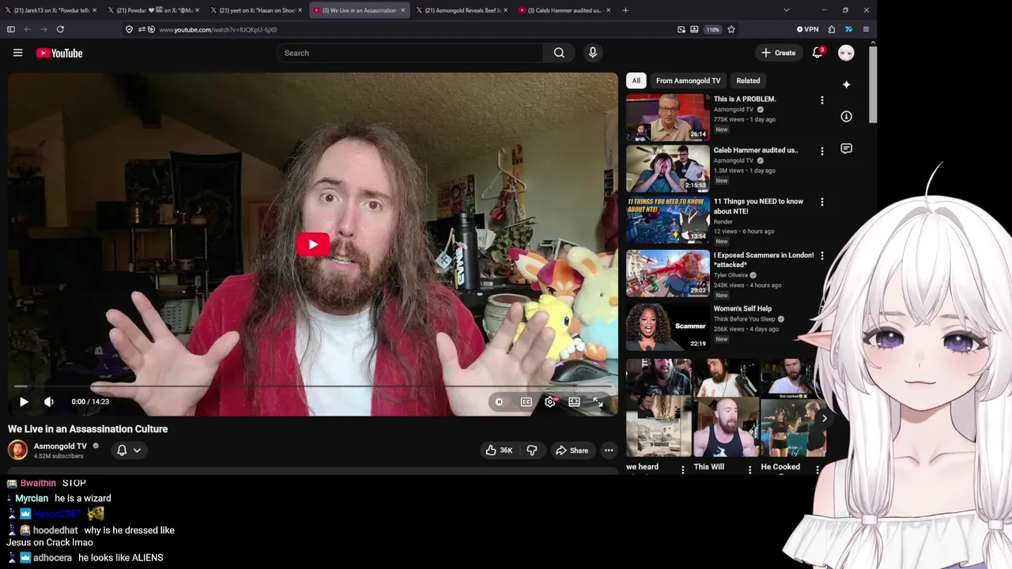This screenshot has height=569, width=1012.
Task: Open options for the 'we heard' short
Action: click(x=683, y=469)
